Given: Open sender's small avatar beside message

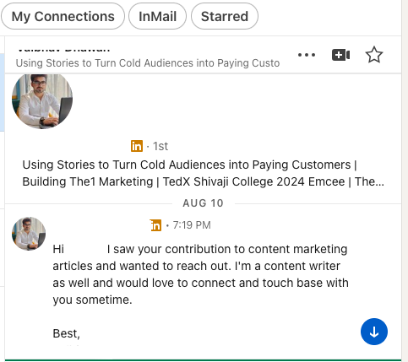Looking at the screenshot, I should point(29,234).
